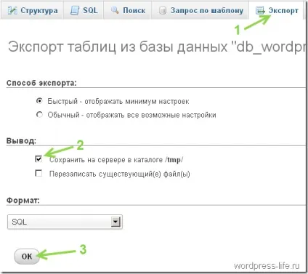Viewport: 308px width, 274px height.
Task: Click the OK button
Action: 27,257
